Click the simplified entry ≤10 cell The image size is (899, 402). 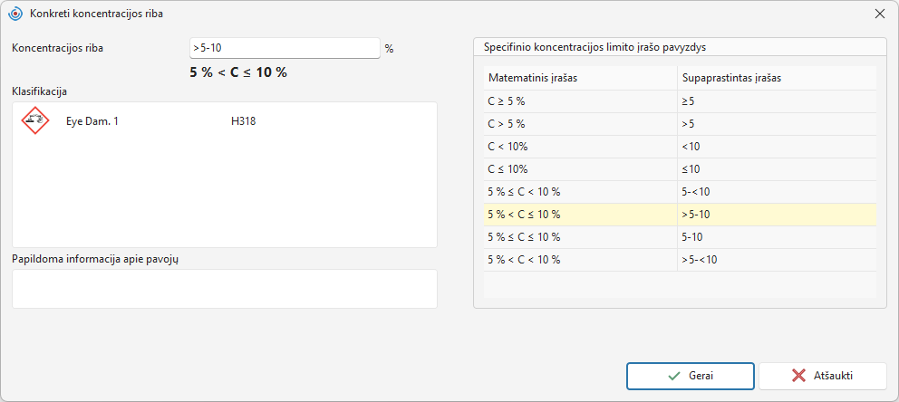point(777,169)
